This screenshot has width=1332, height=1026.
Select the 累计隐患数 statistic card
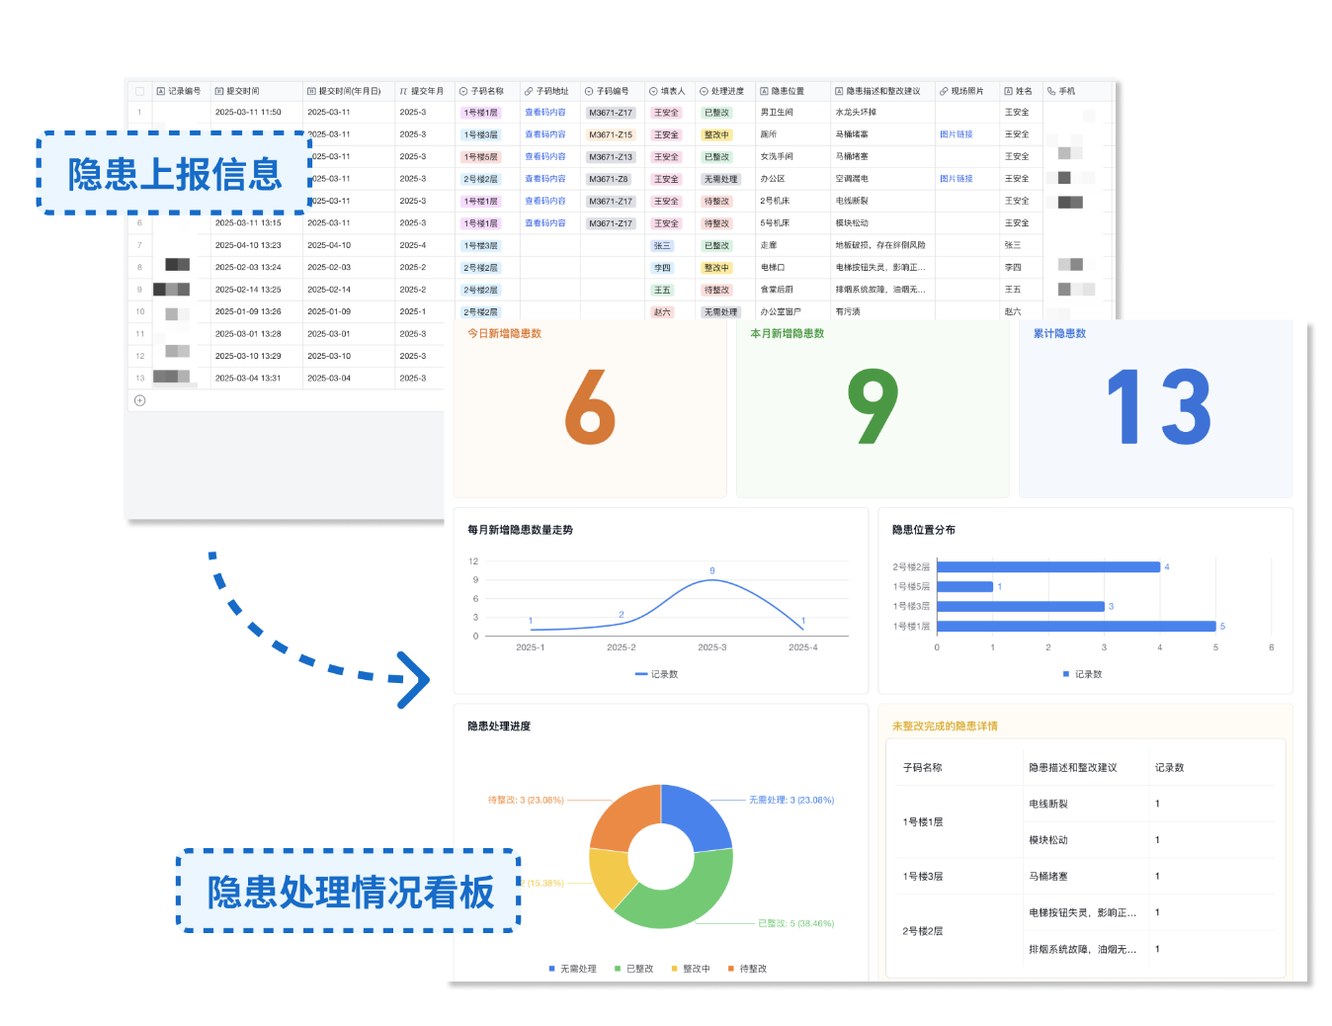(x=1155, y=409)
